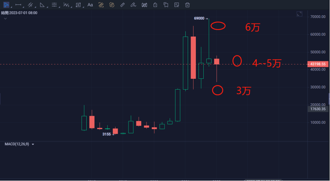Select the triangle shape tool
Image resolution: width=330 pixels, height=181 pixels.
(42, 4)
